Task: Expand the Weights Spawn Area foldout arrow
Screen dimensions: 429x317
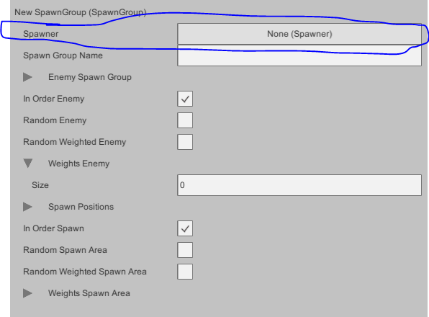Action: (27, 293)
